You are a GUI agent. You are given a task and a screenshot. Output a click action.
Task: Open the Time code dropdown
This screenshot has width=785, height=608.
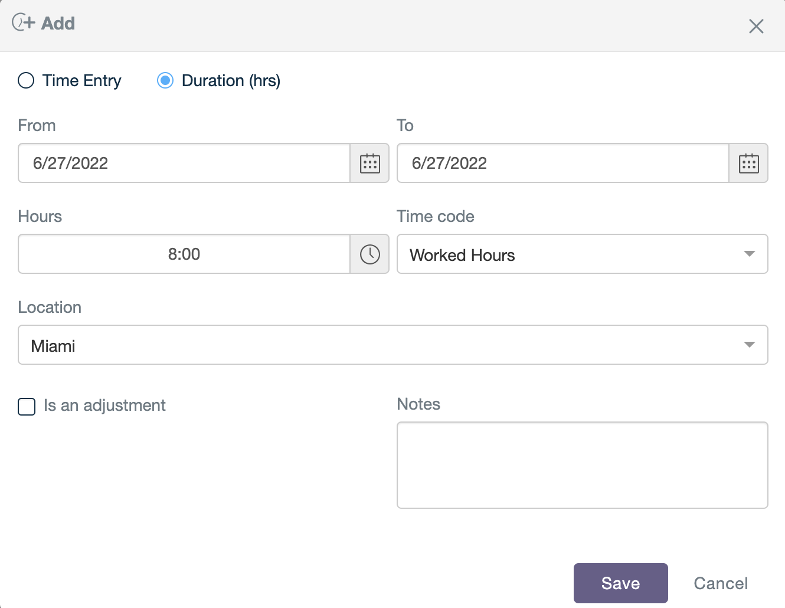(x=582, y=254)
